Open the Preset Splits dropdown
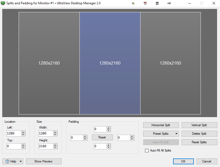The height and width of the screenshot is (167, 220). pos(161,134)
